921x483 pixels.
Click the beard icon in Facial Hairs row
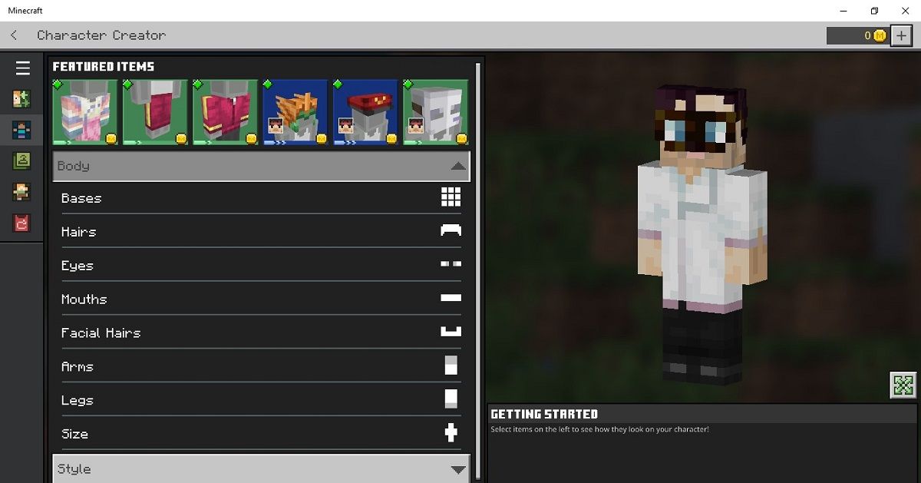(x=451, y=332)
